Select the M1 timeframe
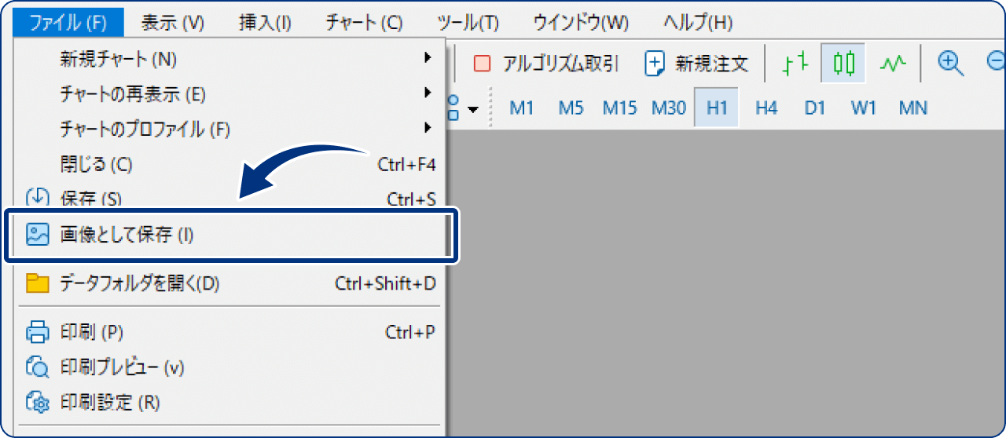 [x=522, y=108]
